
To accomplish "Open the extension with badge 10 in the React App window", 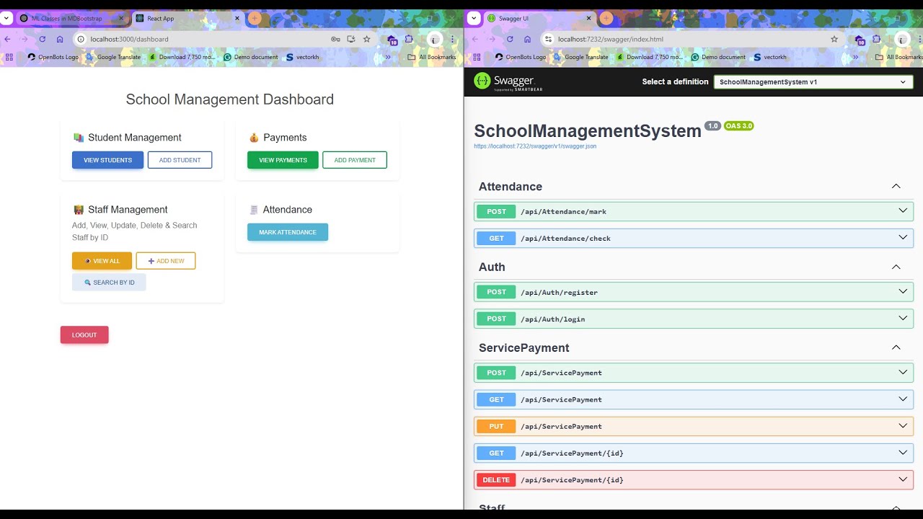I will 392,40.
